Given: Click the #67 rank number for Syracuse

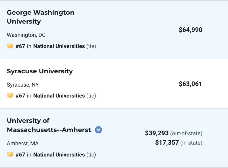Looking at the screenshot, I should (x=20, y=96).
